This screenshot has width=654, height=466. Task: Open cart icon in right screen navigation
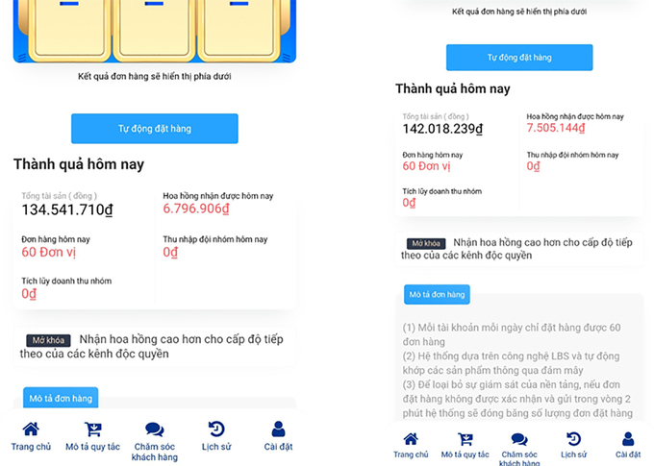pos(465,439)
